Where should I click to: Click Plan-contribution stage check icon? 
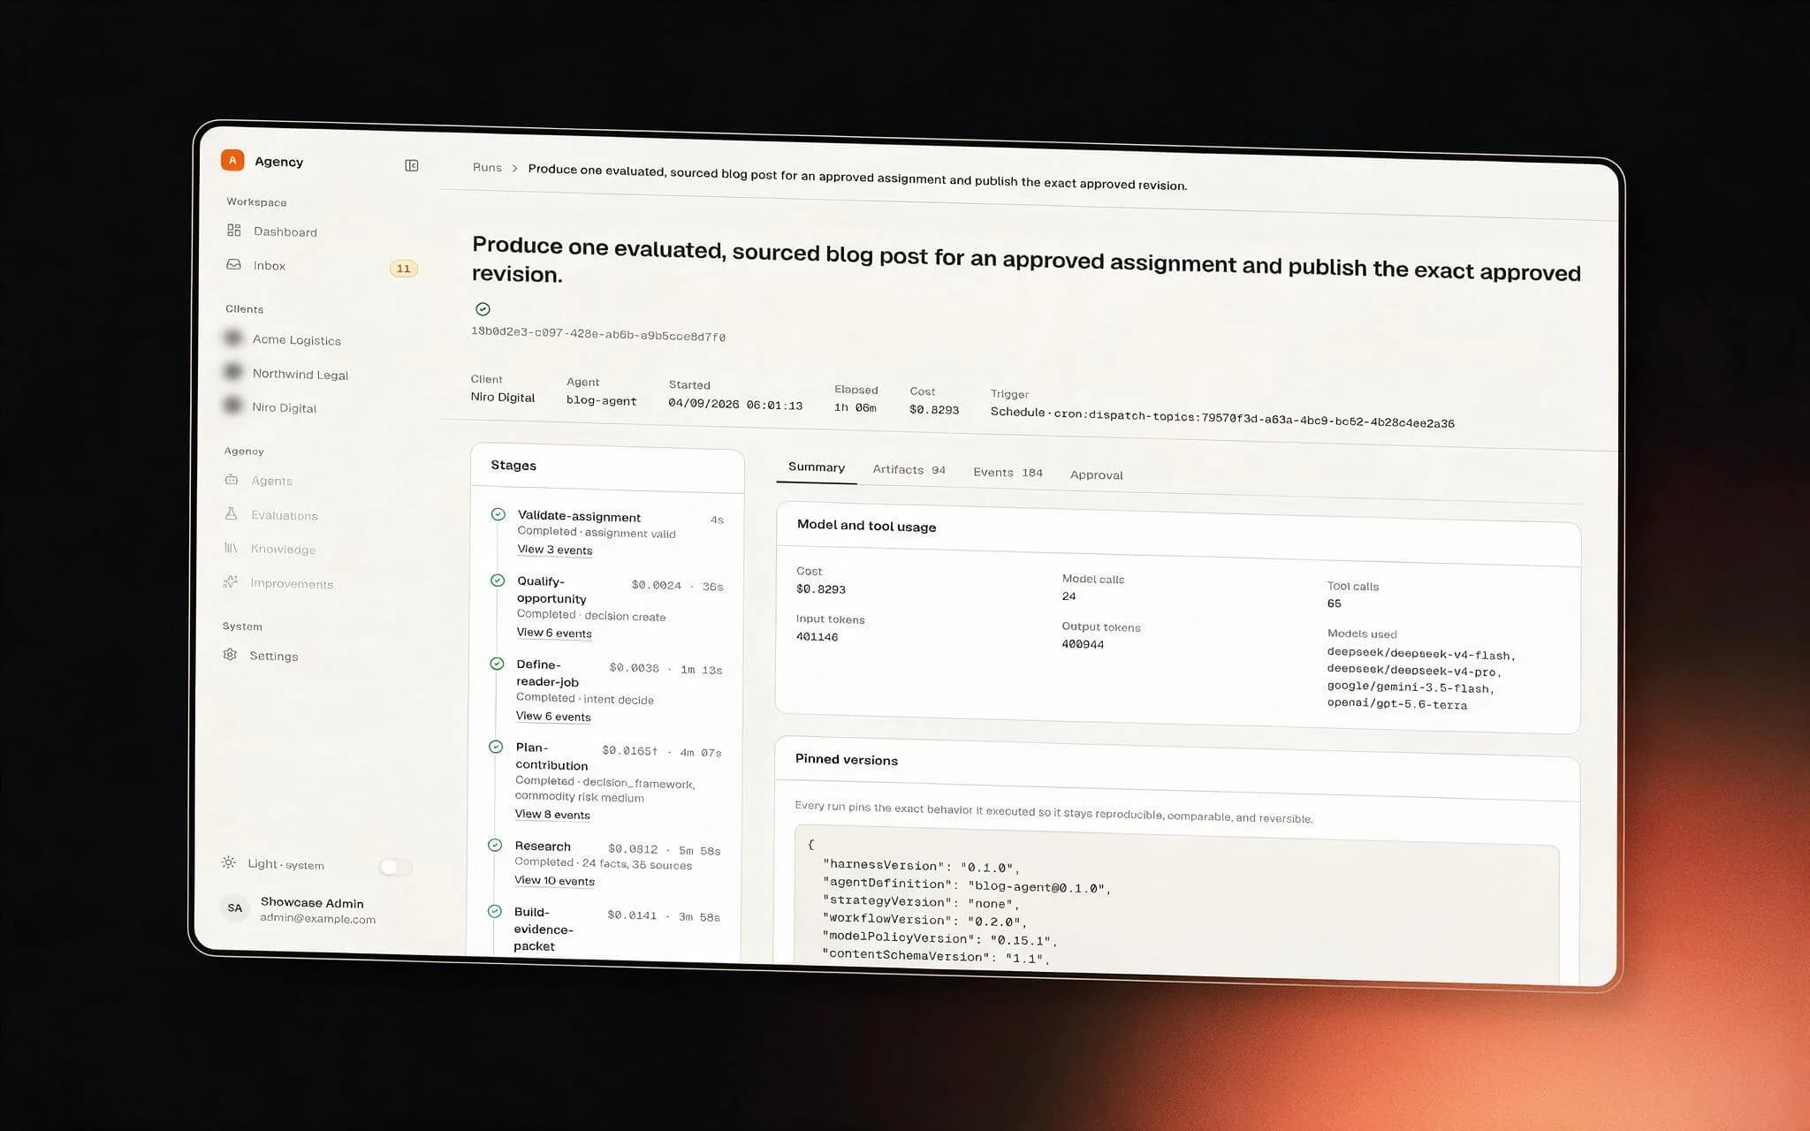496,747
